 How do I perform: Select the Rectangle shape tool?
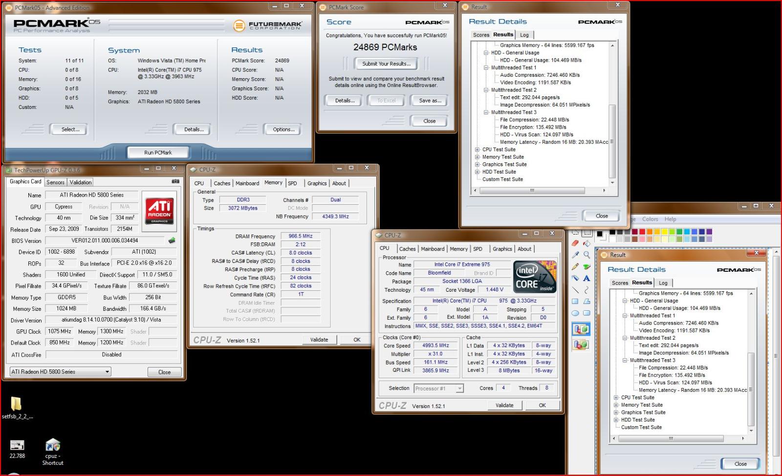coord(575,302)
